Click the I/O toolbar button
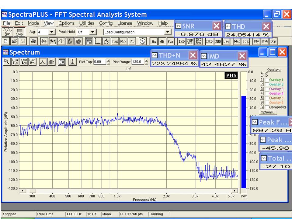 tap(132, 41)
